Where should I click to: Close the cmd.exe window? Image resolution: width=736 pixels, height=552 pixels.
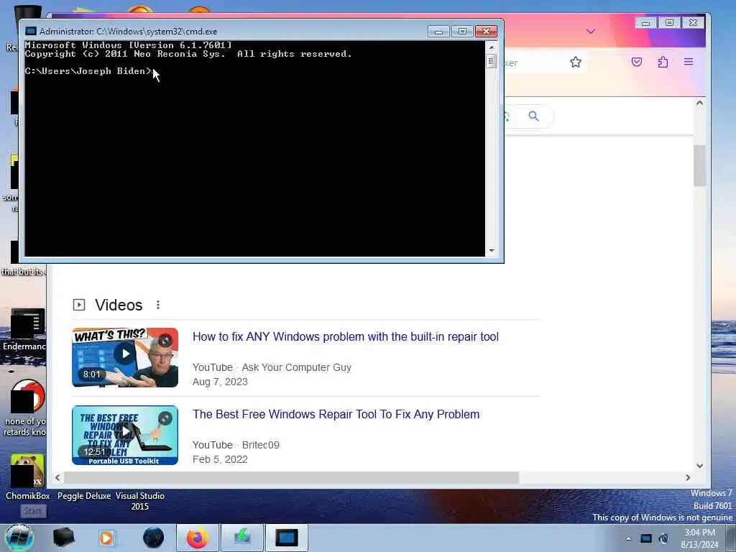pyautogui.click(x=487, y=32)
